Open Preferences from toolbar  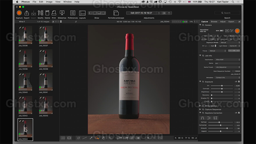[x=73, y=13]
